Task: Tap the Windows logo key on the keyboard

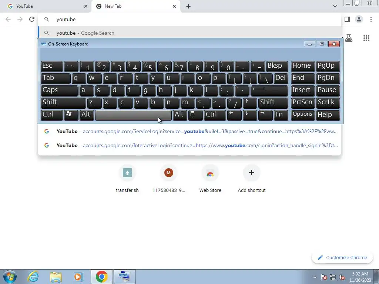Action: tap(71, 115)
